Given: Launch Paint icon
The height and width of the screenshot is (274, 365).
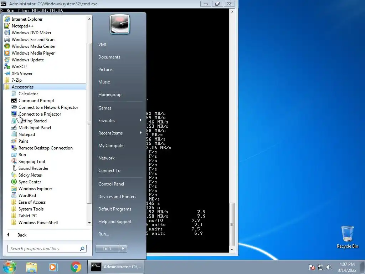Looking at the screenshot, I should tap(14, 141).
